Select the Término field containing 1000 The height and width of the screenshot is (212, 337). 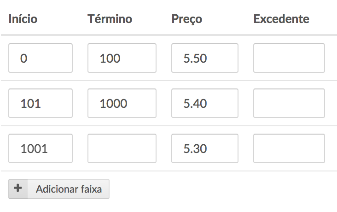point(122,103)
